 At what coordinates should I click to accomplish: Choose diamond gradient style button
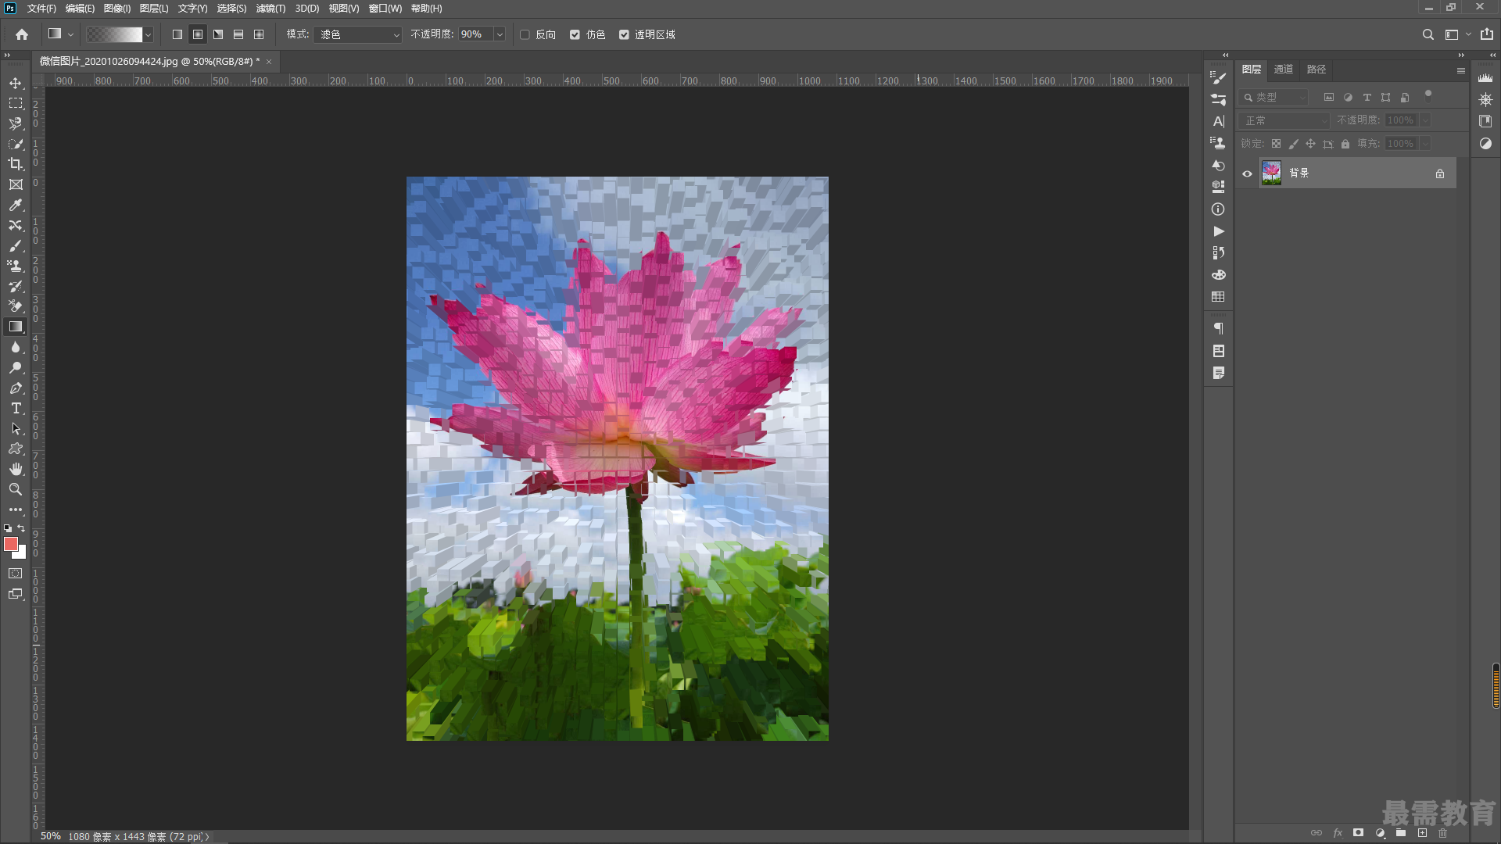coord(259,34)
